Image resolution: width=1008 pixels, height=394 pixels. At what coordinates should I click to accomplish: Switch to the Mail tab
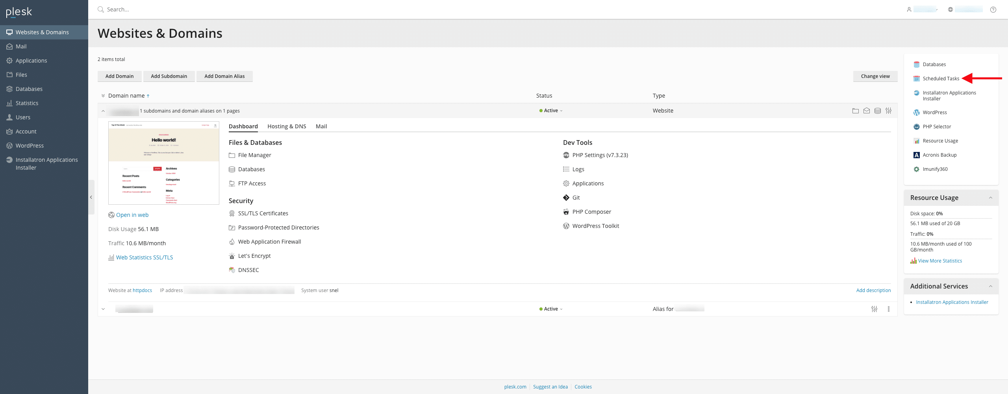321,126
